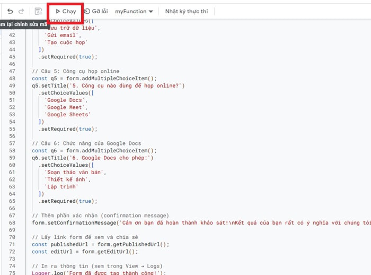Click the Logger.log line
Viewport: 371px width, 275px height.
99,273
